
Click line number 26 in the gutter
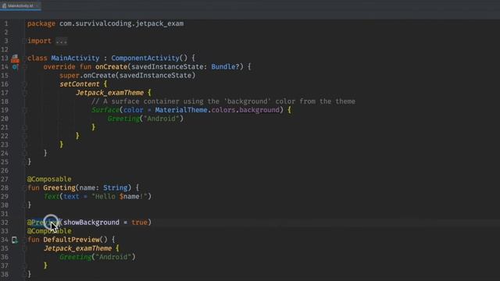(x=5, y=170)
